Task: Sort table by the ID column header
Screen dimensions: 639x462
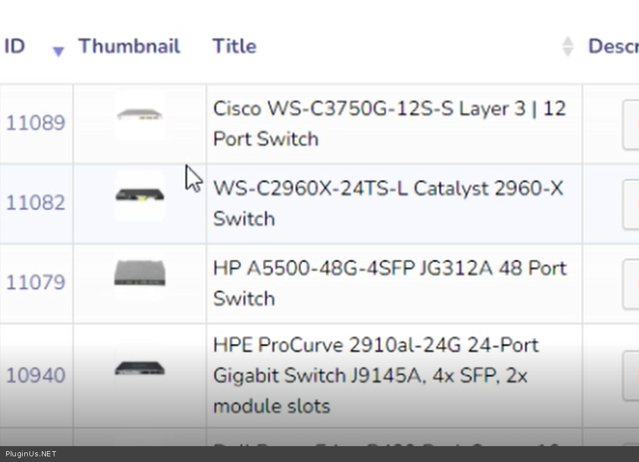Action: click(x=15, y=46)
